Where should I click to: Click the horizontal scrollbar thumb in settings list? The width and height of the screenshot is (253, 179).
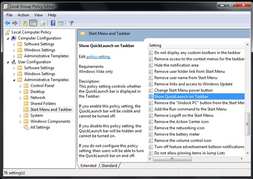click(x=172, y=159)
